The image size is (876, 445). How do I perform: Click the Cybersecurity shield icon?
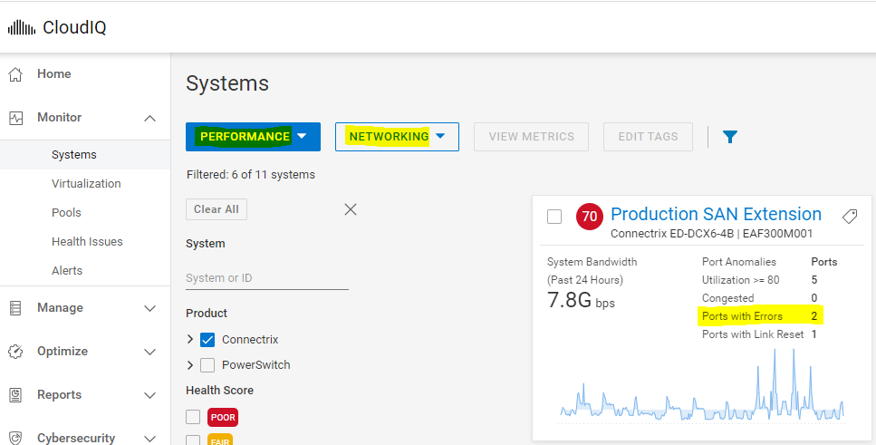tap(15, 439)
